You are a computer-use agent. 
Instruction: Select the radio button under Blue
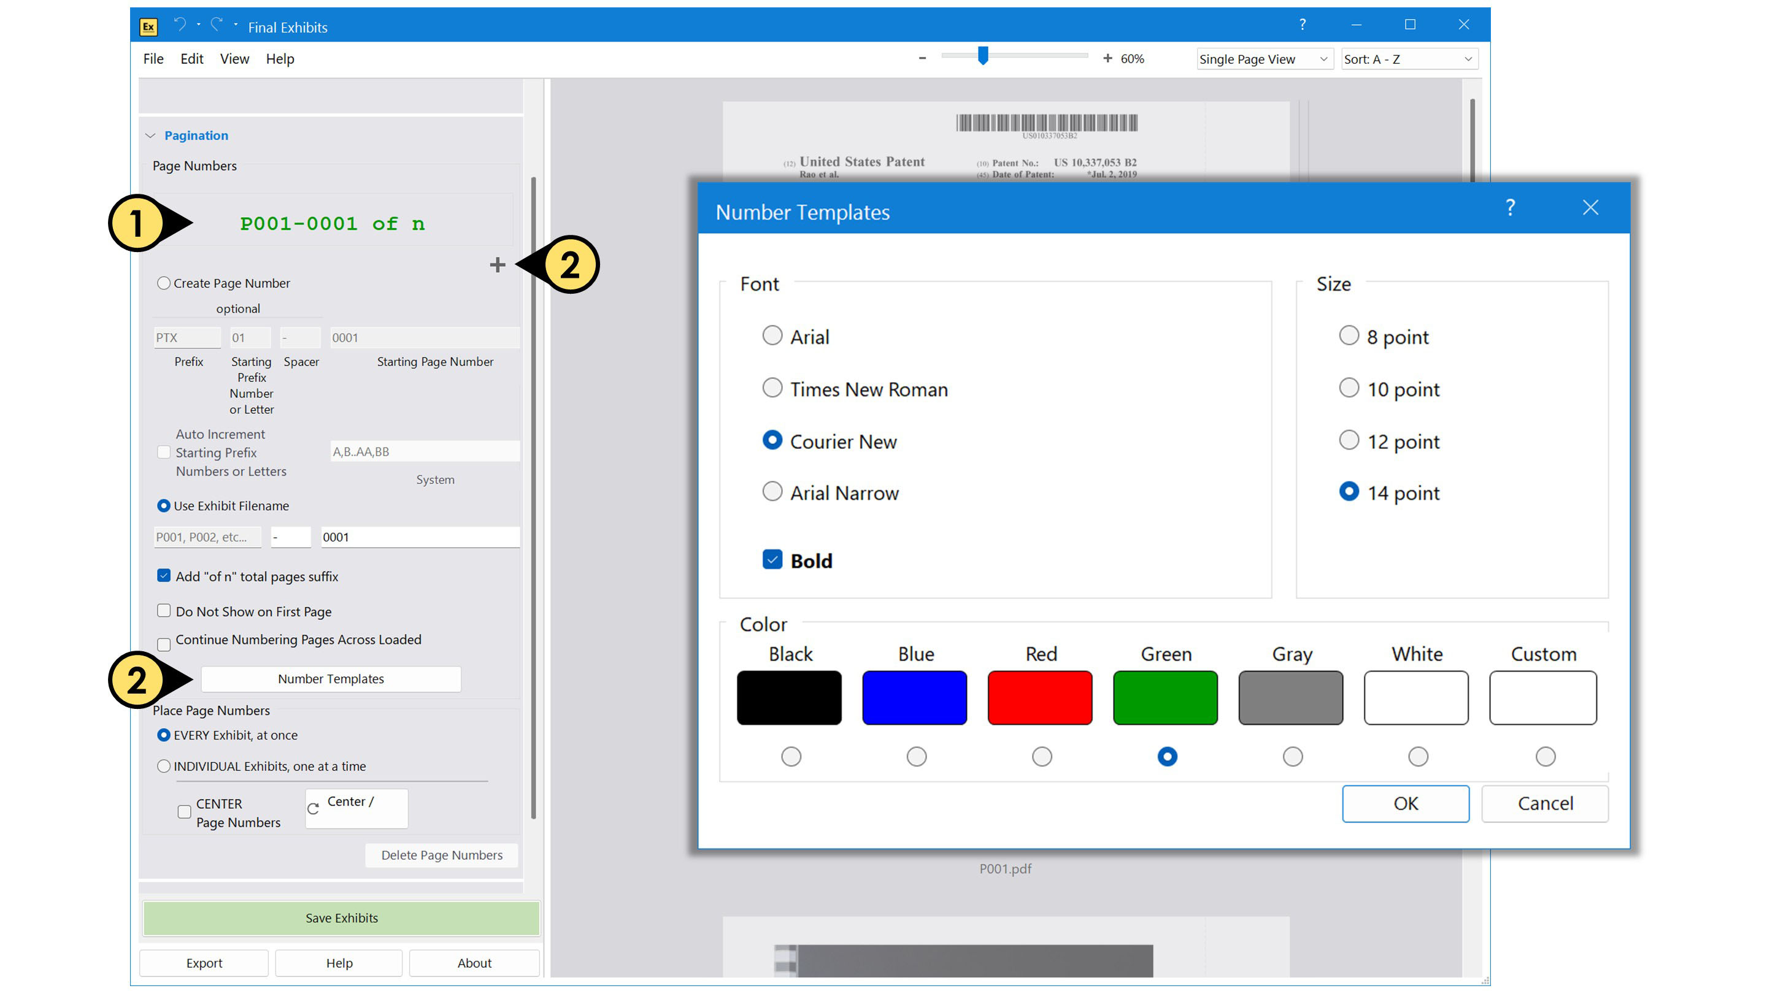917,757
